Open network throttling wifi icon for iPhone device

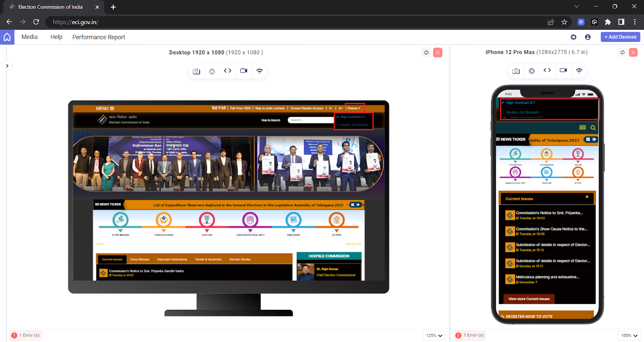tap(579, 70)
